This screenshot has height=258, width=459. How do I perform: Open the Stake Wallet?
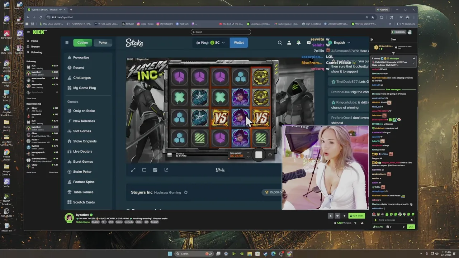point(239,43)
